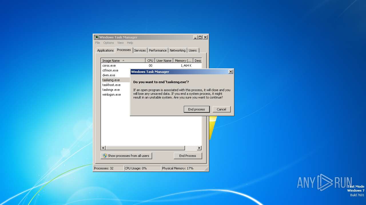The height and width of the screenshot is (205, 366).
Task: Click the Physical Memory: 17% status entry
Action: 183,168
